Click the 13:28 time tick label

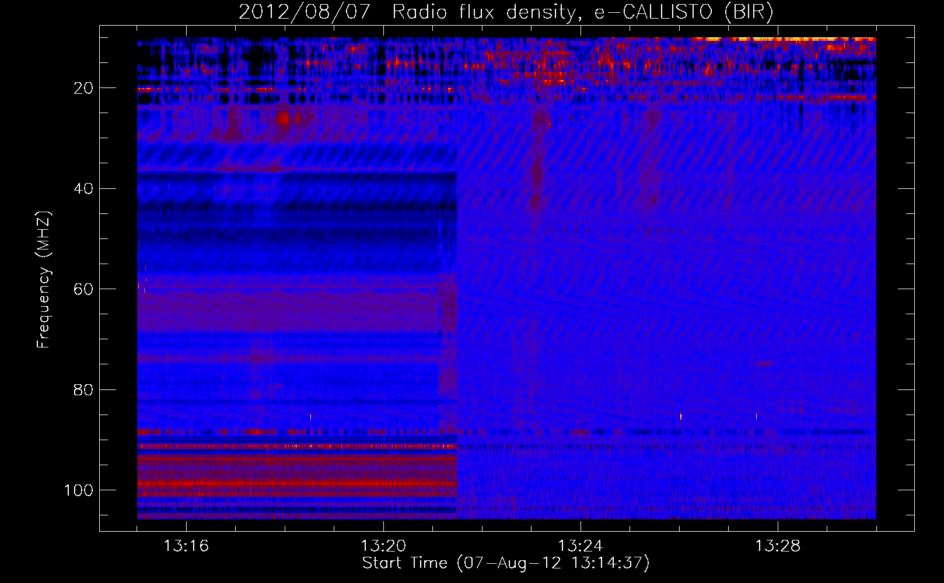tap(778, 546)
